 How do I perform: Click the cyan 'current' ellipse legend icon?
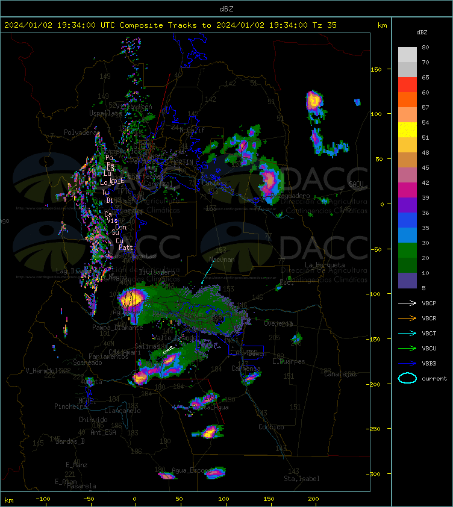407,378
